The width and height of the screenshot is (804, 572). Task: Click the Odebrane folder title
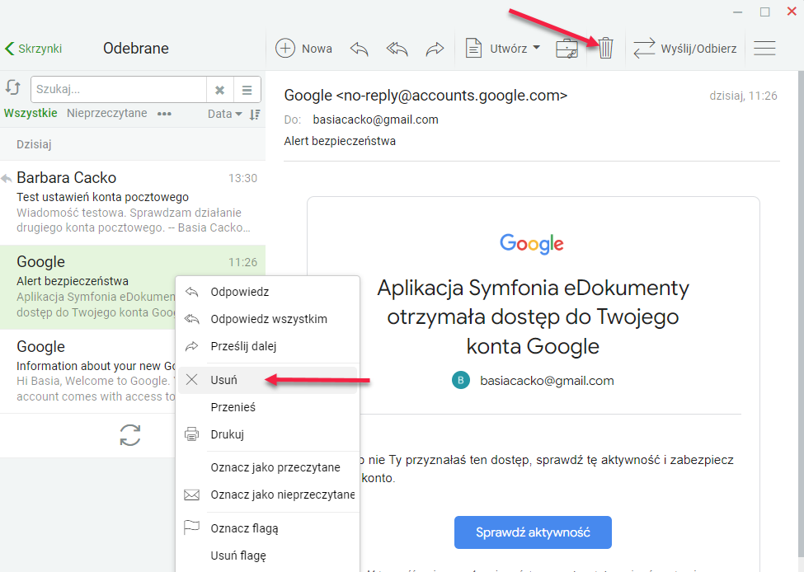(x=136, y=48)
